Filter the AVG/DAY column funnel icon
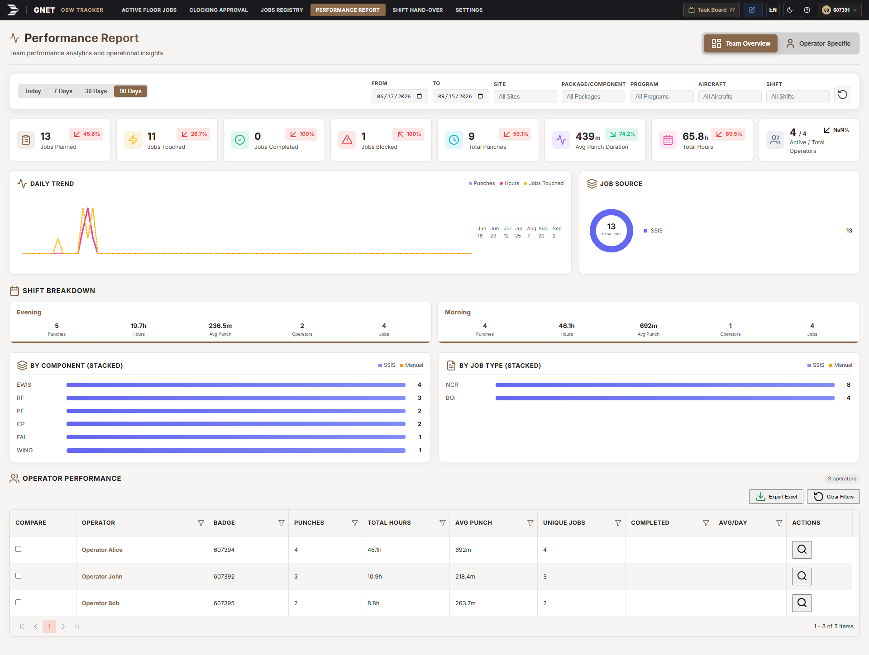 (x=779, y=523)
